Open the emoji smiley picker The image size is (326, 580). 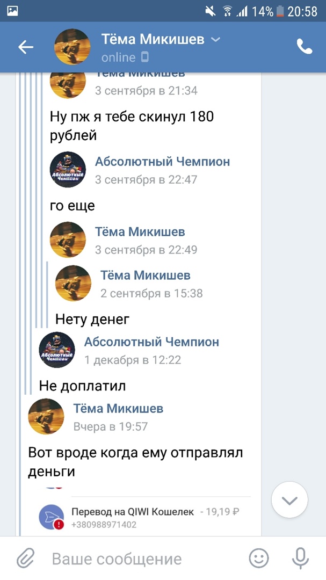[259, 559]
